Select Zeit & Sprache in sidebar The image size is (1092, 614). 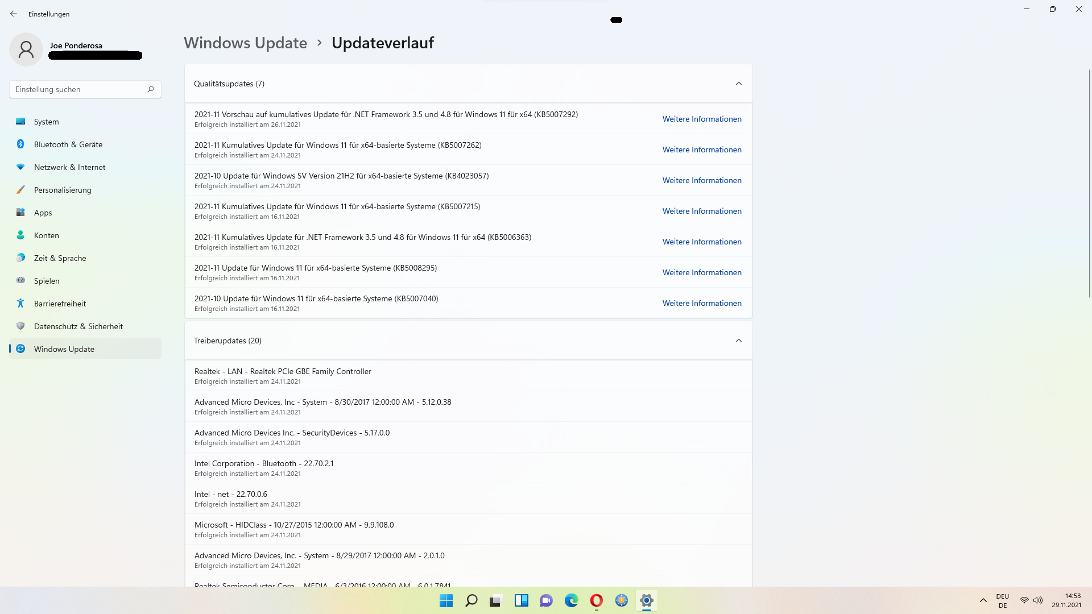point(60,258)
